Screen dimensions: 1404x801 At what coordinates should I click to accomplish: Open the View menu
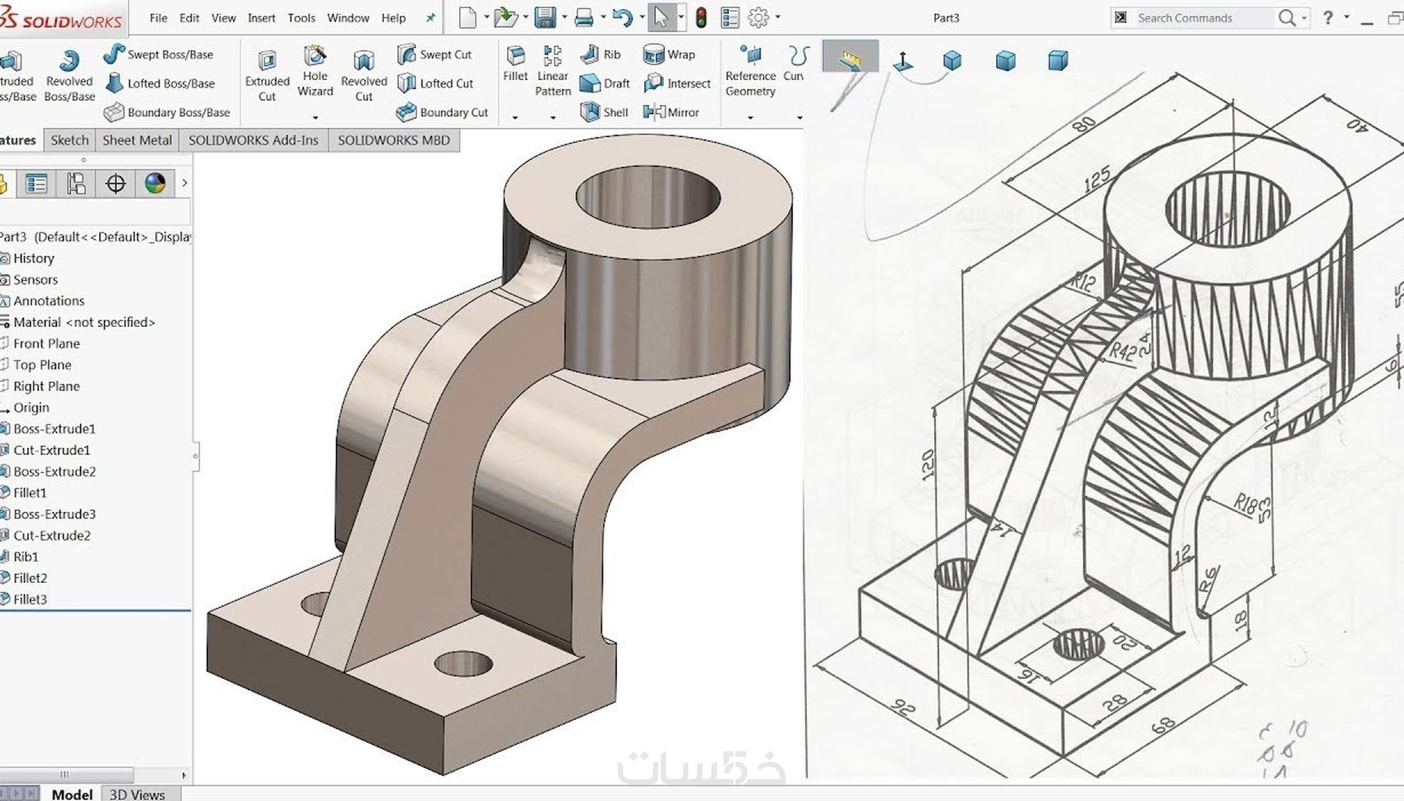click(224, 17)
